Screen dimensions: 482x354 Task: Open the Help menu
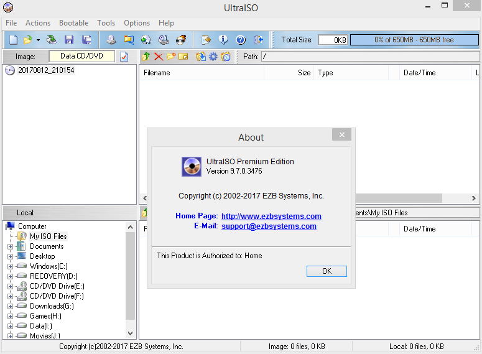click(166, 23)
